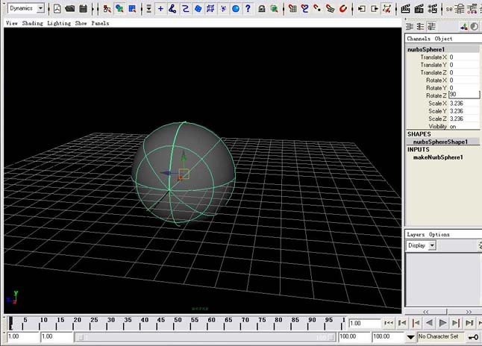Viewport: 482px width, 346px height.
Task: Click the Open Scene folder icon
Action: click(70, 9)
